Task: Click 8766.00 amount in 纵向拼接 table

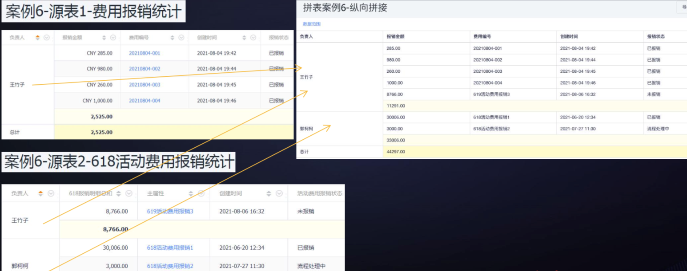Action: pos(394,94)
